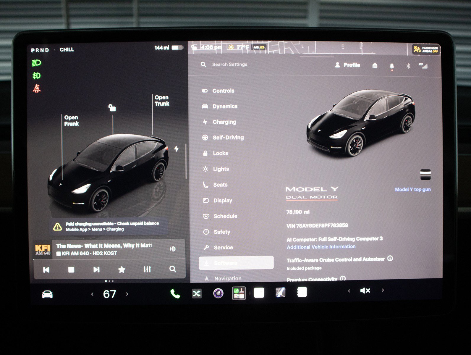Image resolution: width=471 pixels, height=355 pixels.
Task: Tap the LTE signal strength icon
Action: click(x=423, y=66)
